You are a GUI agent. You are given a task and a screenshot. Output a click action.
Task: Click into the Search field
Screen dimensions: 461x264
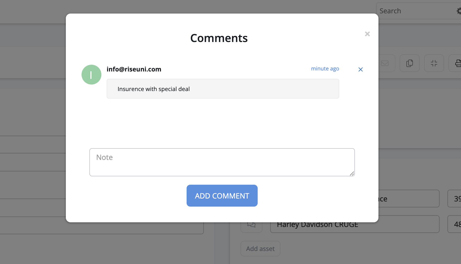click(416, 11)
